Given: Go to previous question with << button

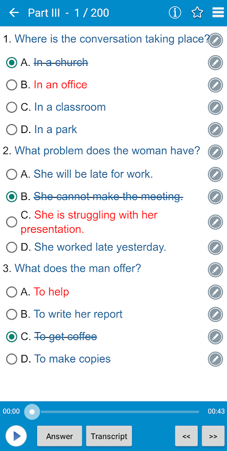Looking at the screenshot, I should pyautogui.click(x=187, y=436).
